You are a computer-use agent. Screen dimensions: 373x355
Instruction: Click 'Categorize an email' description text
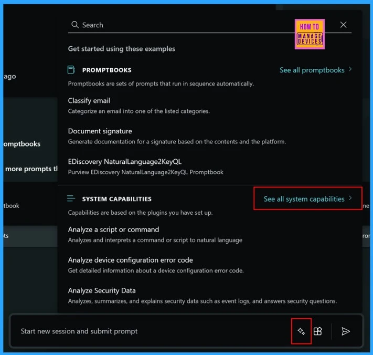(139, 111)
